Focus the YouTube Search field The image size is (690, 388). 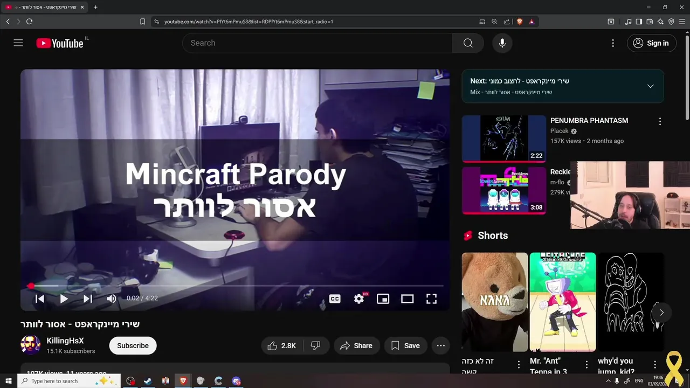pos(318,43)
